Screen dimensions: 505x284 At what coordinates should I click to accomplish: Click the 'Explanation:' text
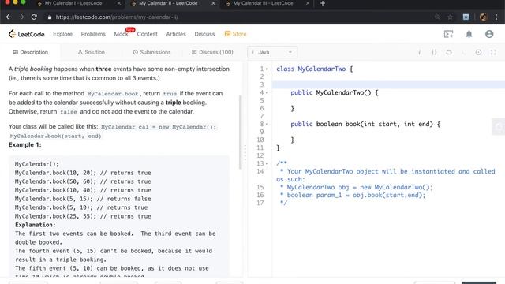[35, 225]
